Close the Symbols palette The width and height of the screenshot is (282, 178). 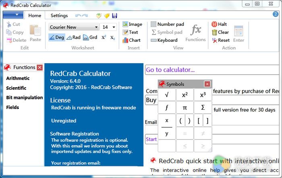(x=207, y=84)
